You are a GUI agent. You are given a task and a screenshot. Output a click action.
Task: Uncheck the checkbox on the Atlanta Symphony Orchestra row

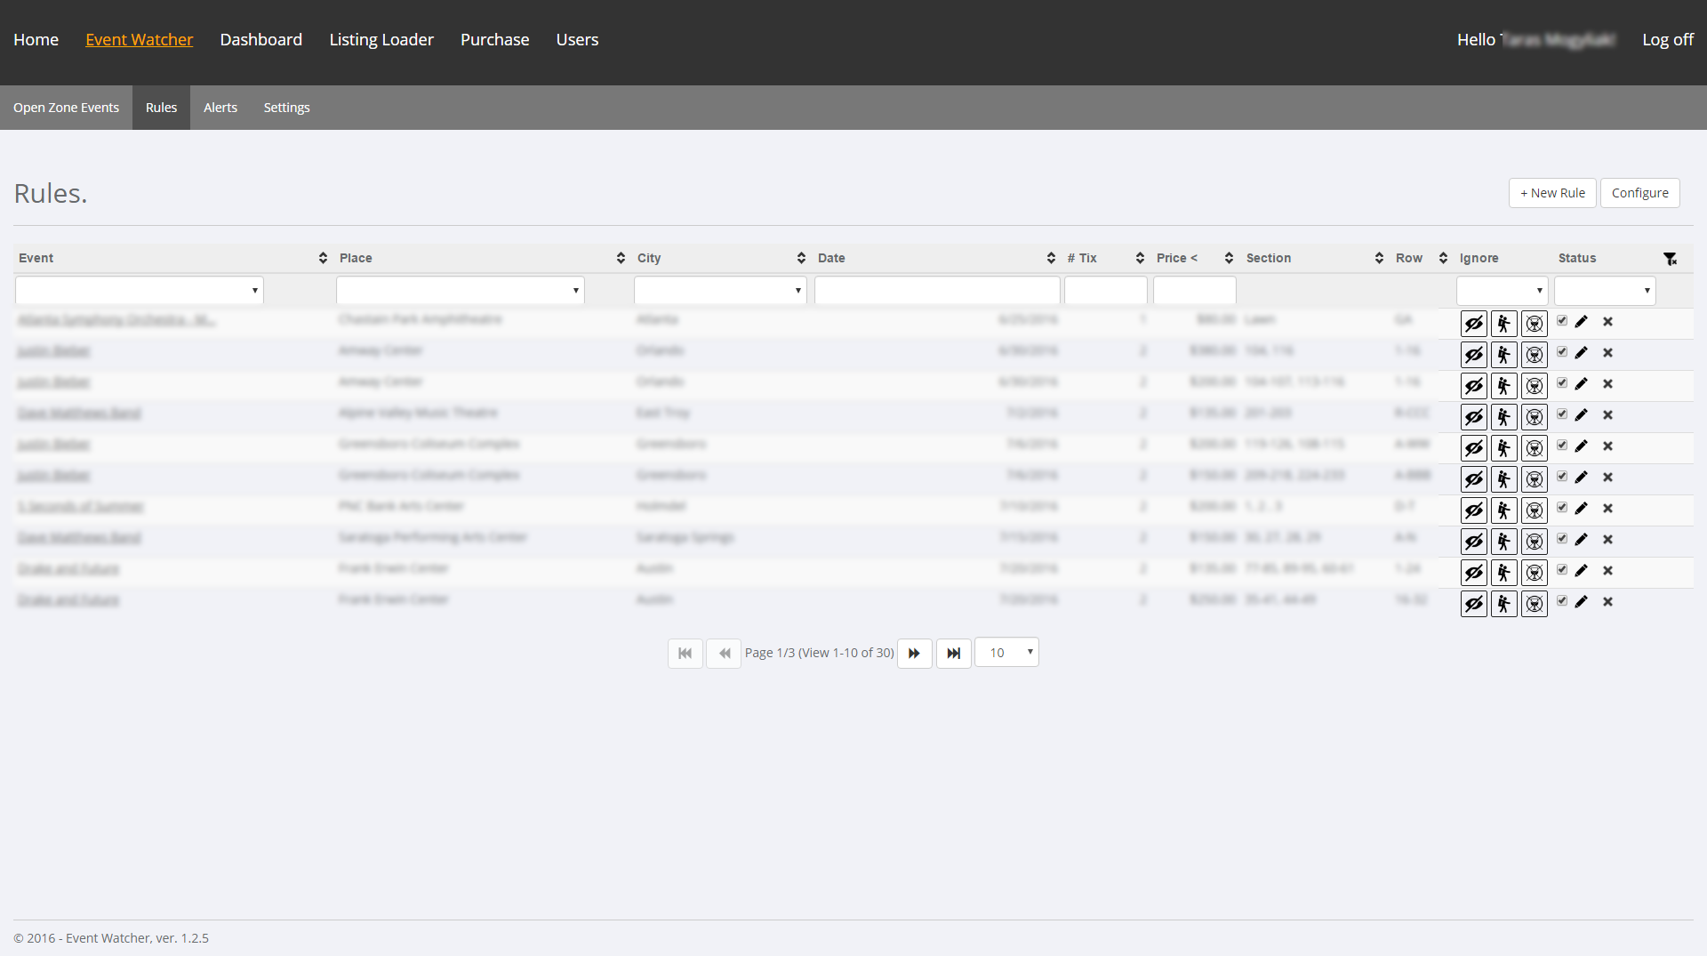(x=1562, y=321)
